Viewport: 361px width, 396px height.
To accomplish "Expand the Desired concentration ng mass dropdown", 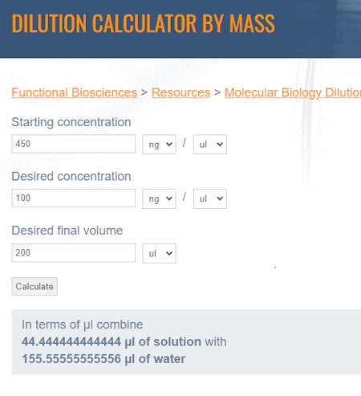I will 159,198.
